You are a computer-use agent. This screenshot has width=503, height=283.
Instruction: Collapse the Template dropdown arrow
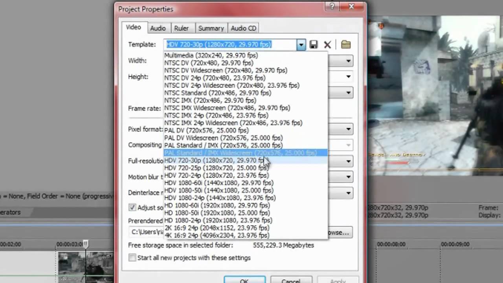tap(301, 45)
